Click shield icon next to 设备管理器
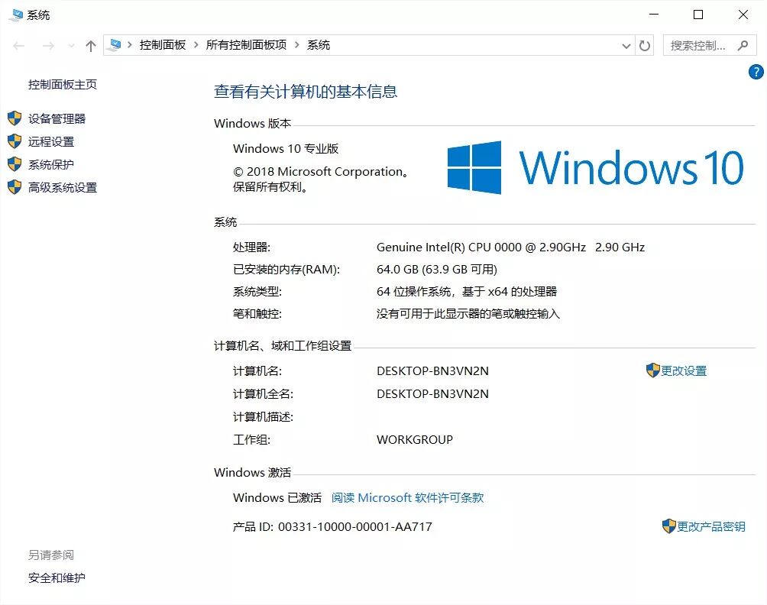 tap(15, 118)
